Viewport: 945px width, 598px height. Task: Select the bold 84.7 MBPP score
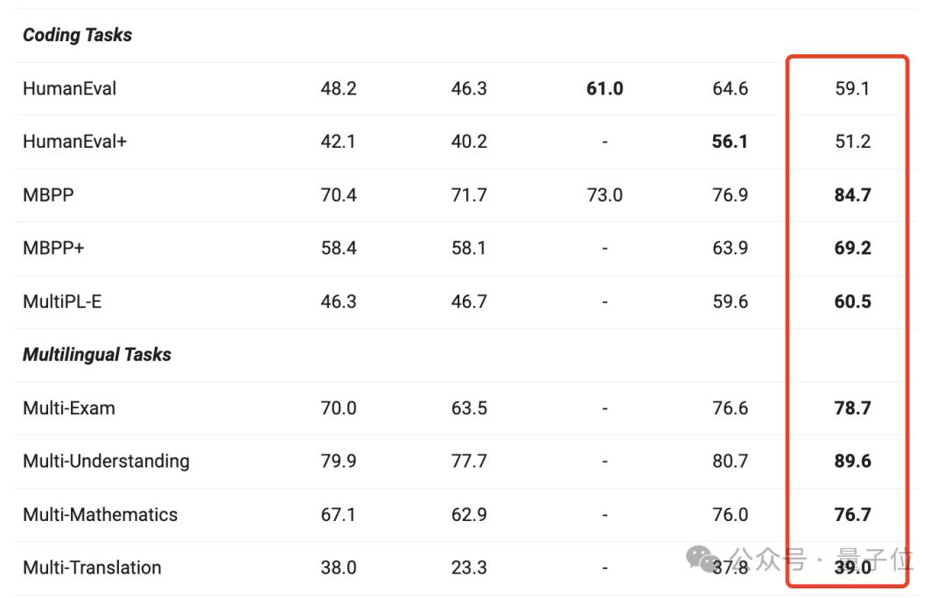coord(852,195)
